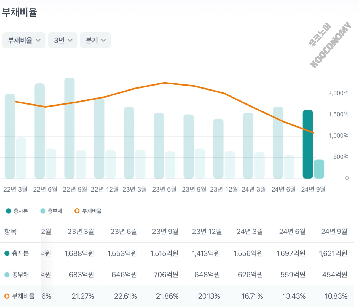The width and height of the screenshot is (359, 308).
Task: Click the 24년 6월 총자본 bar
Action: 278,143
